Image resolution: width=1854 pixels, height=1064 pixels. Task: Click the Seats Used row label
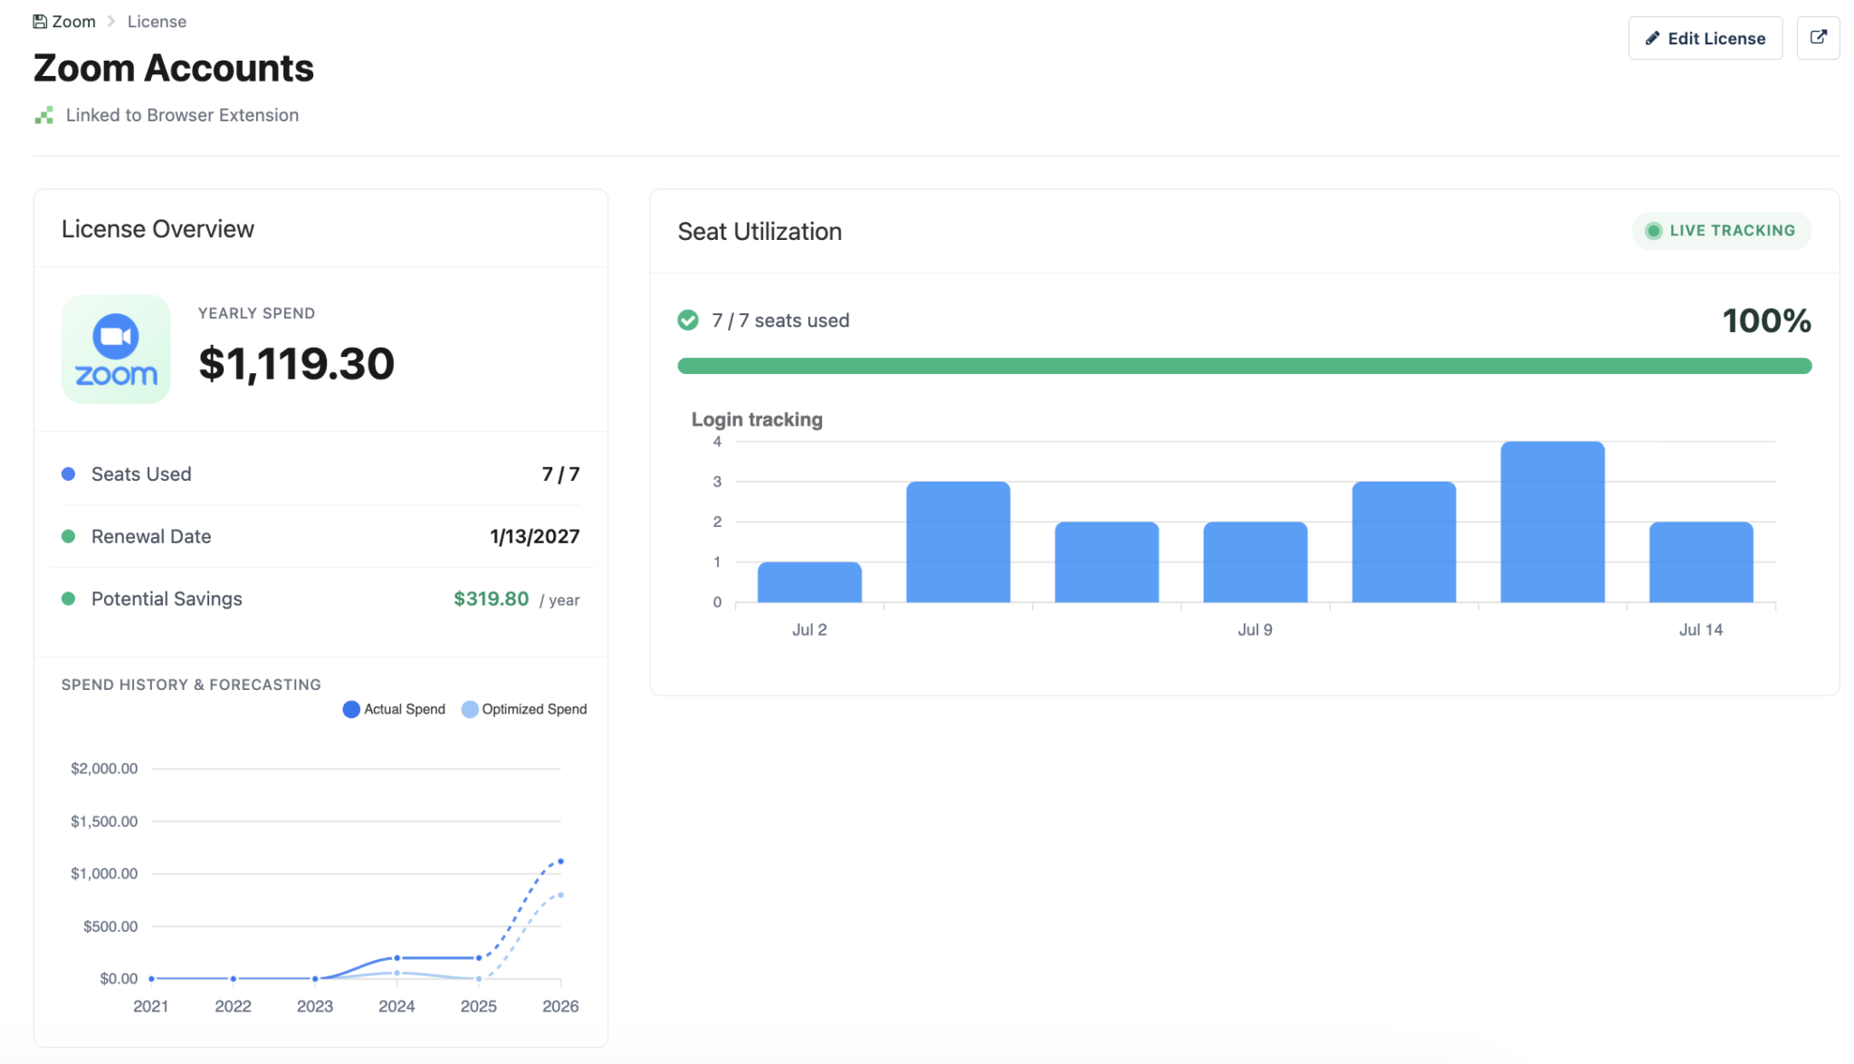(141, 474)
